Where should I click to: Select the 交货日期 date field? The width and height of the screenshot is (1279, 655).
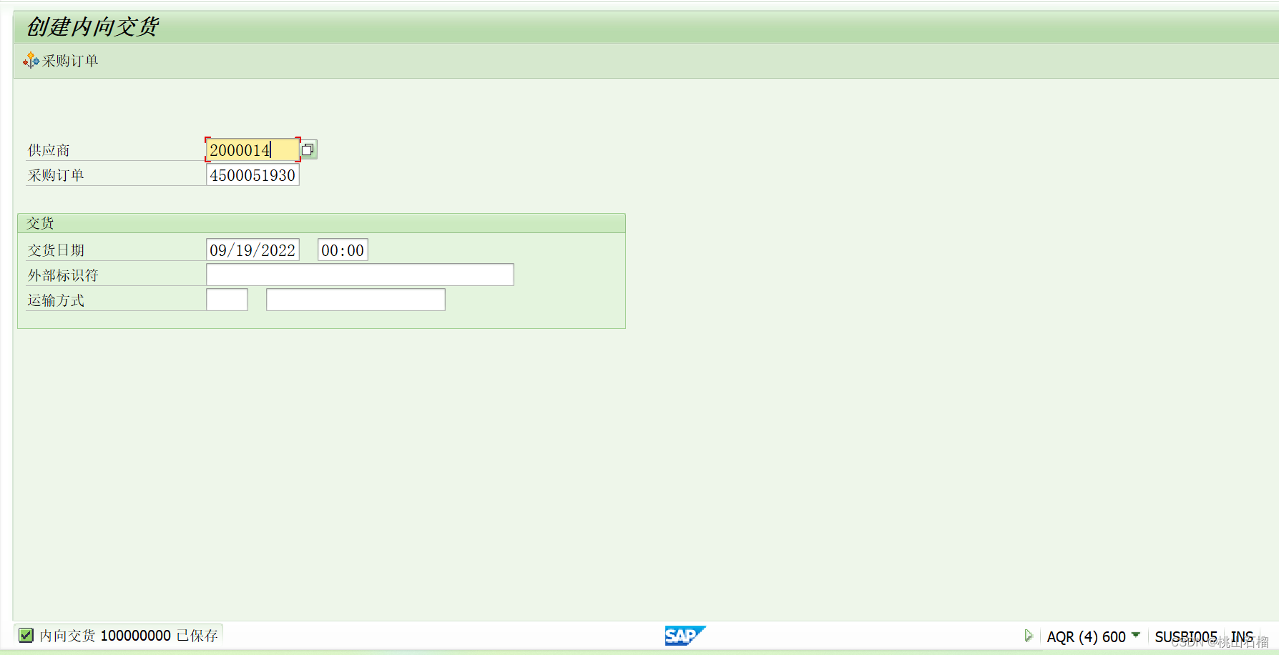[252, 249]
